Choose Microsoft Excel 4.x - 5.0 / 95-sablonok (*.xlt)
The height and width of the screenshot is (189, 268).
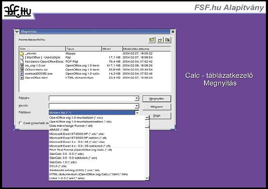coord(80,146)
